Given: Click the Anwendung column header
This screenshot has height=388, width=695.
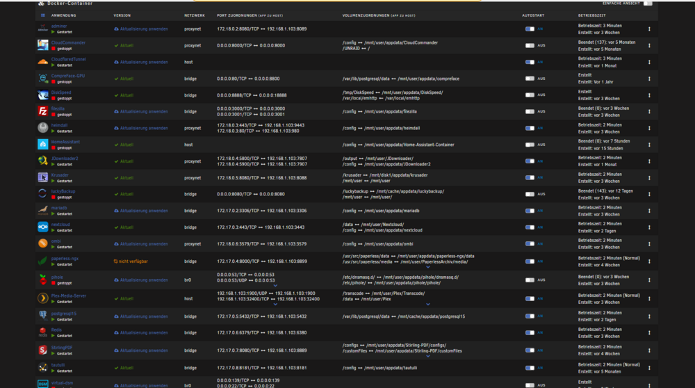Looking at the screenshot, I should coord(63,15).
